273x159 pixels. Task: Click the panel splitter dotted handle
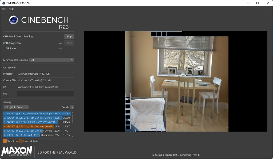78,85
